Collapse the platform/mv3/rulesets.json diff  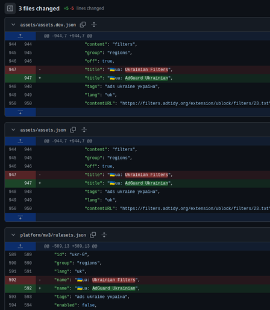pyautogui.click(x=13, y=235)
